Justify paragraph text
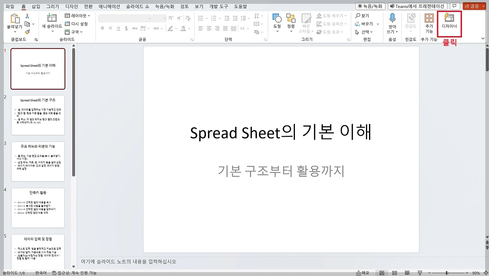This screenshot has width=489, height=276. [226, 28]
